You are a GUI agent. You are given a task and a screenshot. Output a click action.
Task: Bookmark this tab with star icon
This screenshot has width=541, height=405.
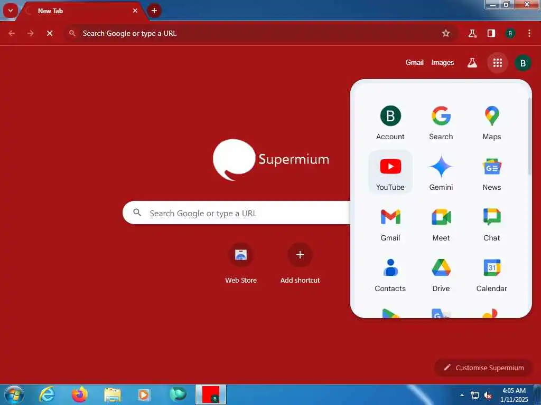[446, 33]
